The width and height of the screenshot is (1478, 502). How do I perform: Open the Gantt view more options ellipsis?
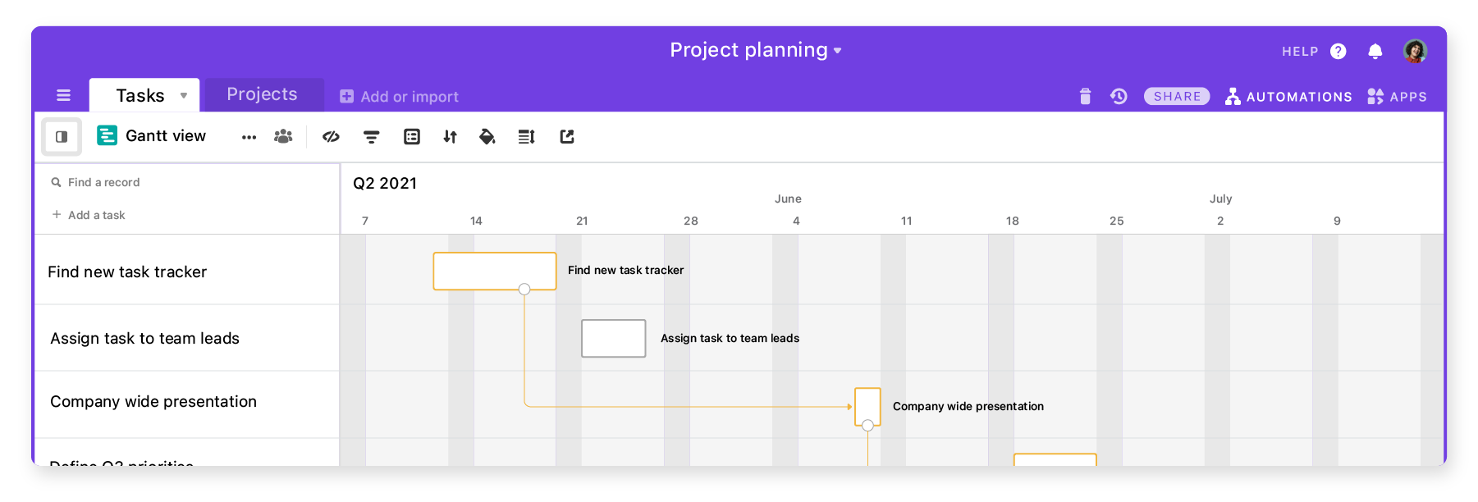[249, 137]
